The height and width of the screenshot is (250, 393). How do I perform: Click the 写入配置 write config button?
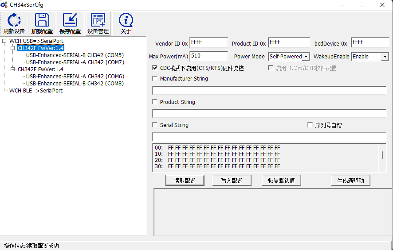point(231,181)
